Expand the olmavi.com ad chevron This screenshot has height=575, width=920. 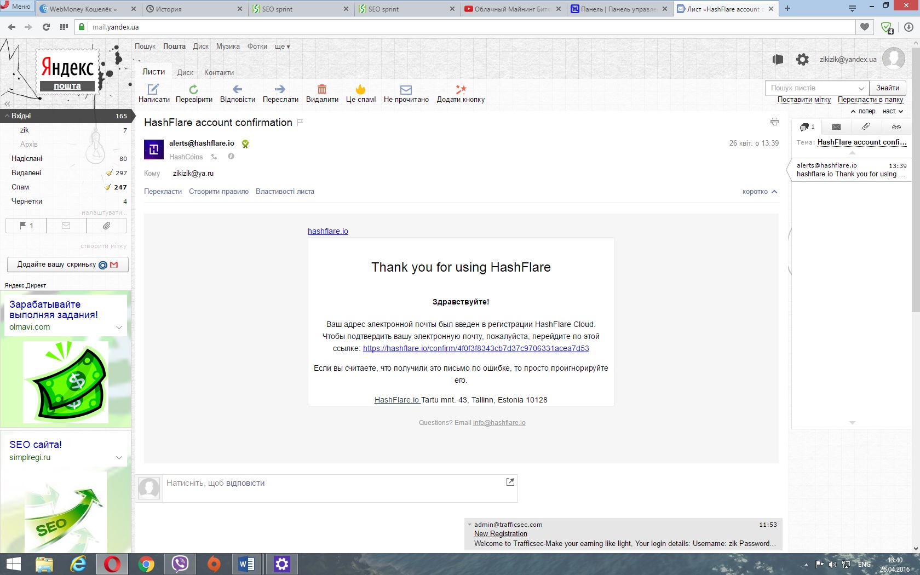tap(119, 327)
